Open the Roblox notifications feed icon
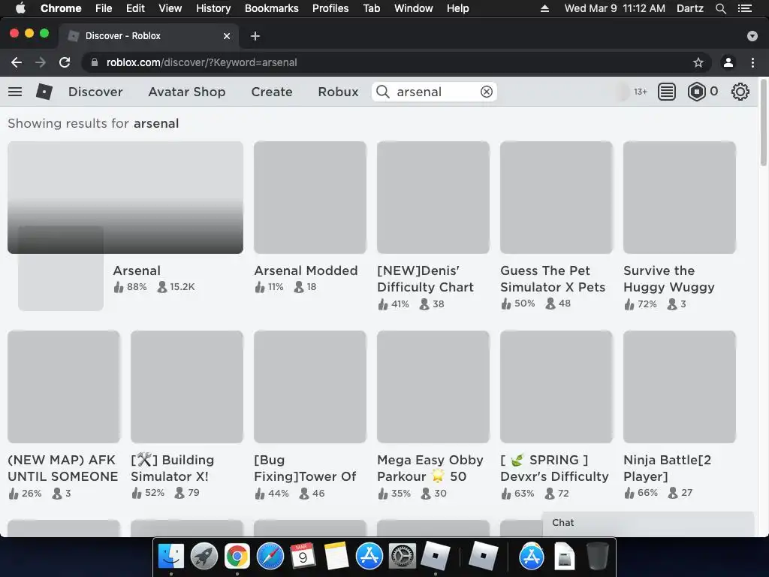The height and width of the screenshot is (577, 769). 667,92
